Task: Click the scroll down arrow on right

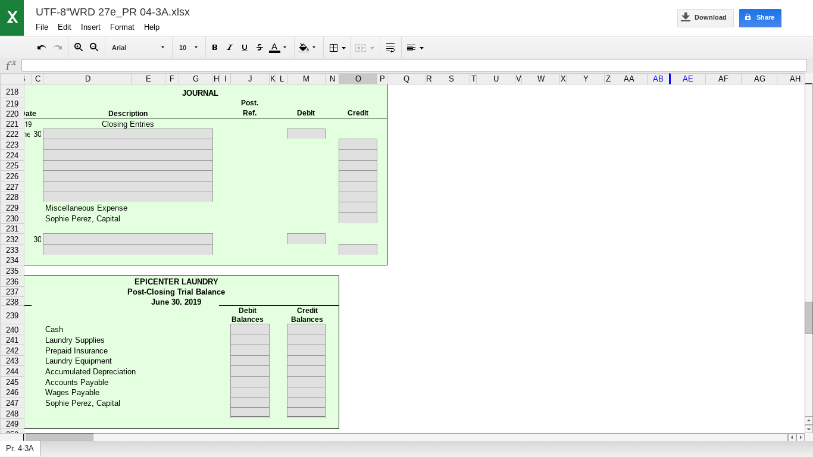Action: (809, 429)
